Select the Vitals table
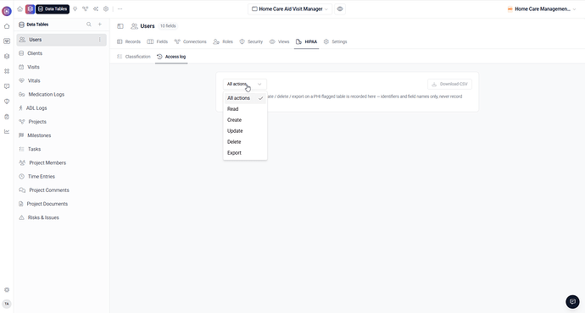 [62, 80]
